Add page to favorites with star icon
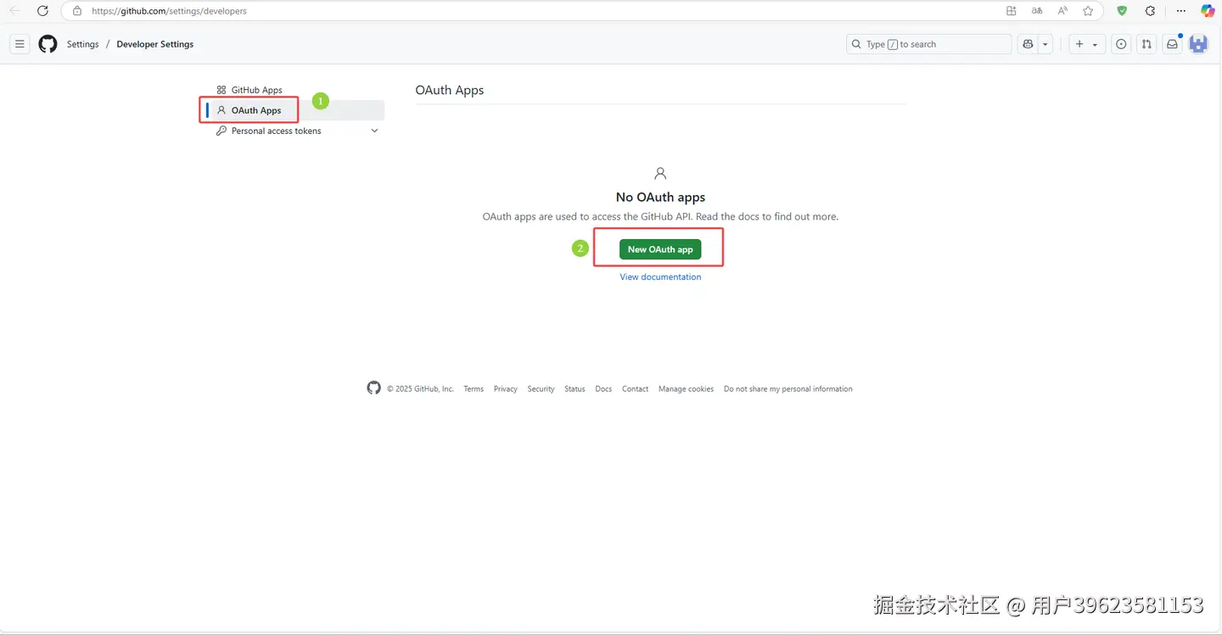 coord(1088,11)
